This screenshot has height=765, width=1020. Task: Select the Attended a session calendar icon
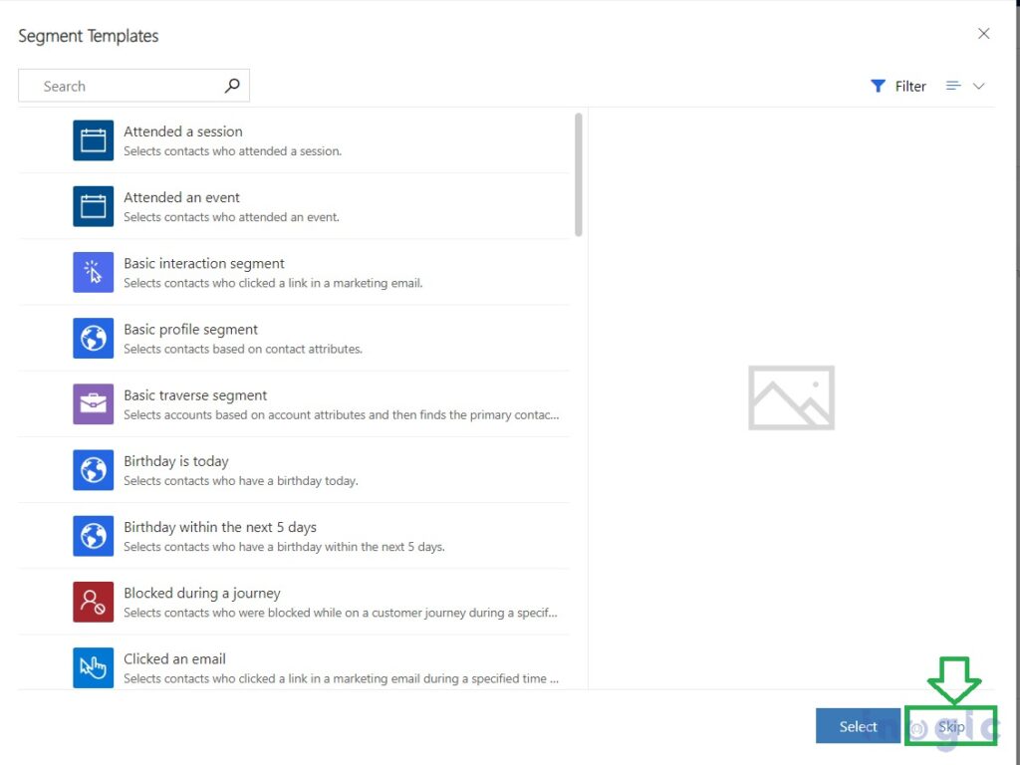pos(93,140)
